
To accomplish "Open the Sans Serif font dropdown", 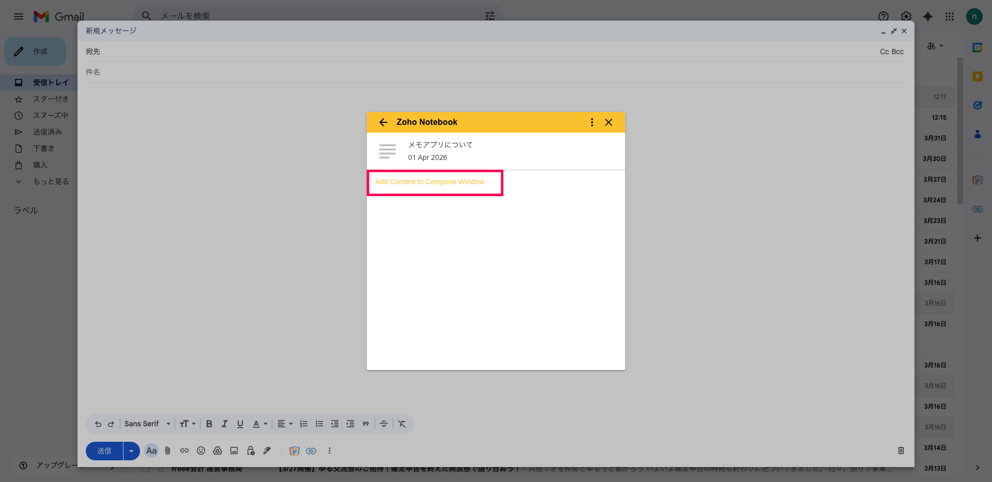I will pyautogui.click(x=147, y=424).
